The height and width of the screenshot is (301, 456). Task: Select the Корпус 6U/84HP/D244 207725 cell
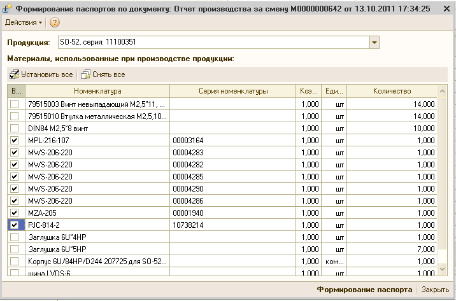(97, 262)
